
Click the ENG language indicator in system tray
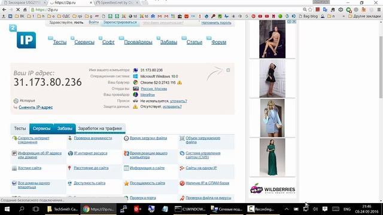[347, 209]
